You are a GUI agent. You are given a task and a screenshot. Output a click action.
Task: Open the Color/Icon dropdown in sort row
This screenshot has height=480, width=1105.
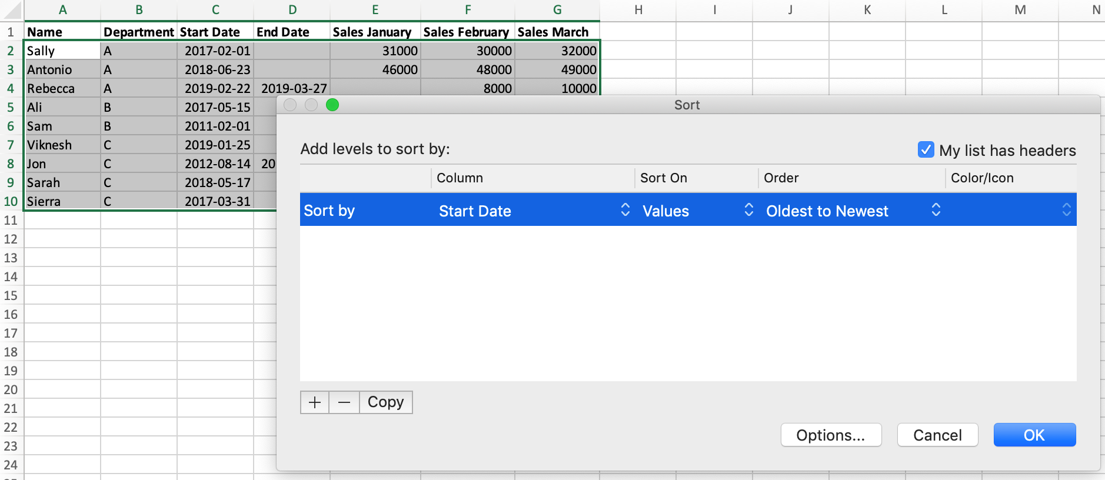(1066, 210)
